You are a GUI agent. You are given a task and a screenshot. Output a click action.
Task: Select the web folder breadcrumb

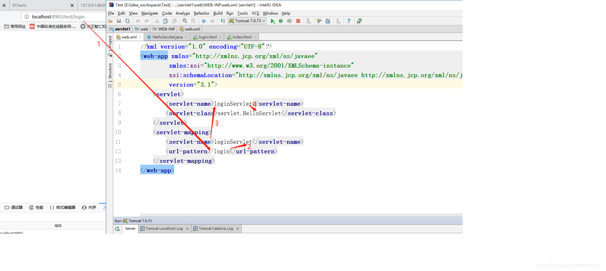(141, 29)
